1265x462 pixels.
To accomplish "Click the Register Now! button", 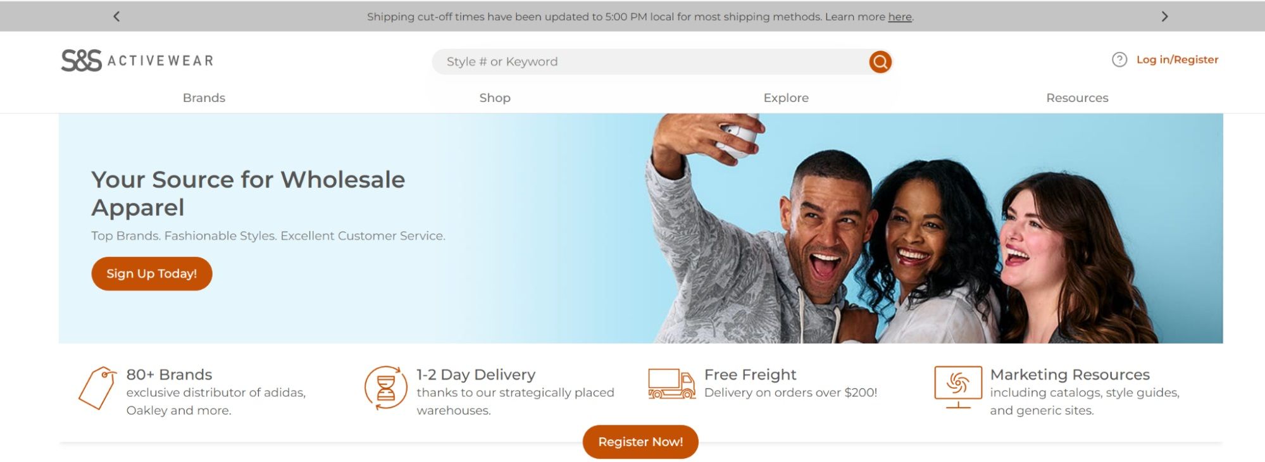I will tap(640, 442).
